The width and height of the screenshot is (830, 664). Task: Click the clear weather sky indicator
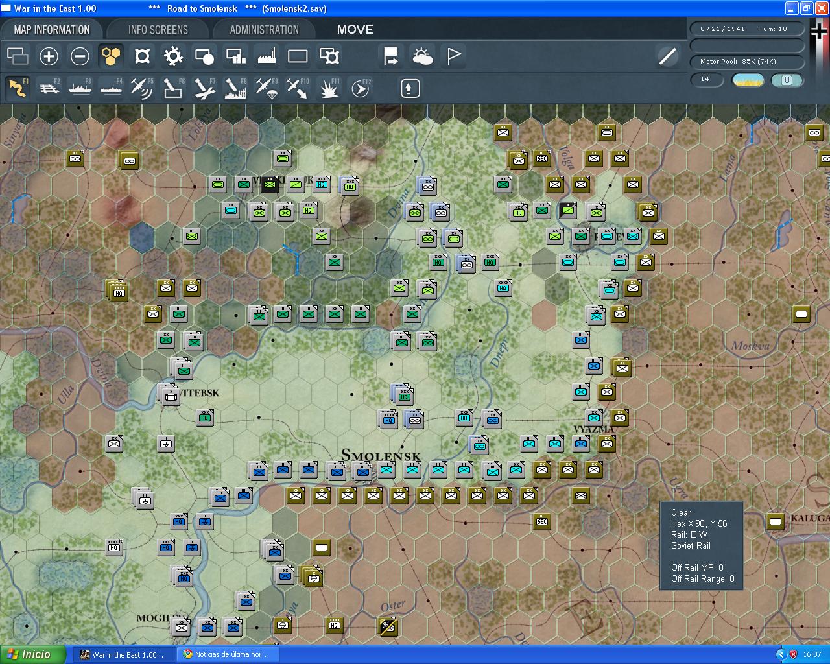(748, 80)
